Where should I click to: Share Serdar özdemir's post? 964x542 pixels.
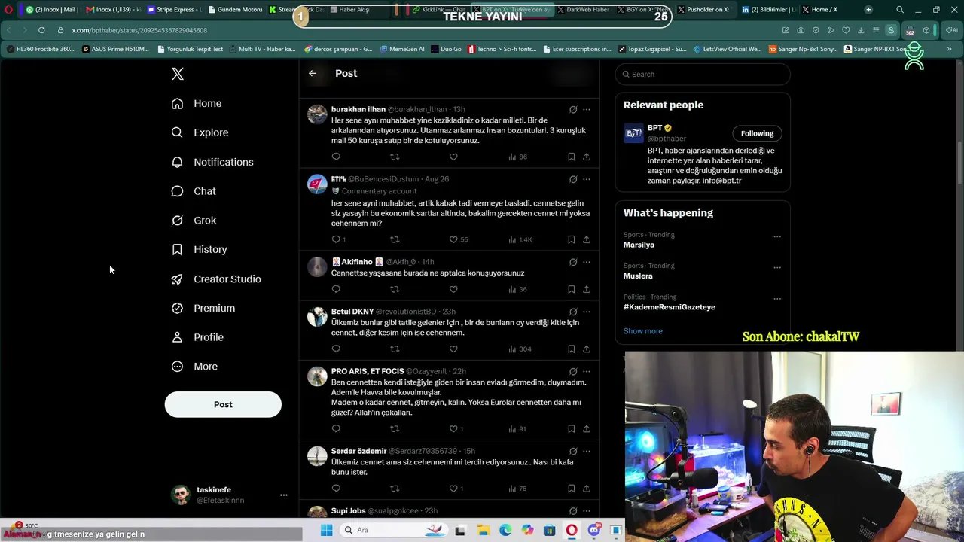(587, 489)
